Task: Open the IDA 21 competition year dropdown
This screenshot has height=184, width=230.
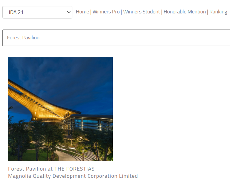Action: 37,12
